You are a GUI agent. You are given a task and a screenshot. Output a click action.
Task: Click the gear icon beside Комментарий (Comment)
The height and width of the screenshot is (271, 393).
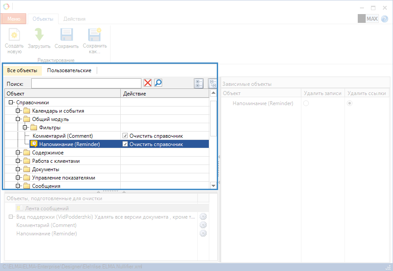203,225
